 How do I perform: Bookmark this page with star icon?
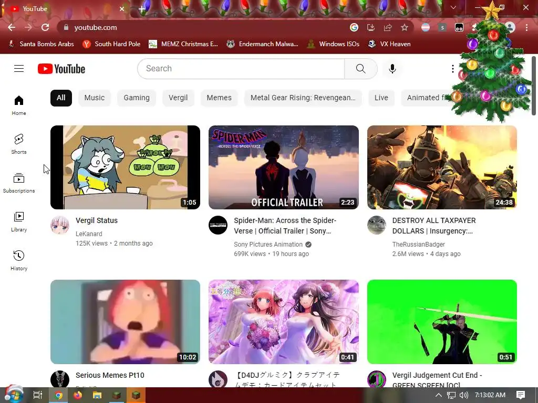tap(405, 27)
